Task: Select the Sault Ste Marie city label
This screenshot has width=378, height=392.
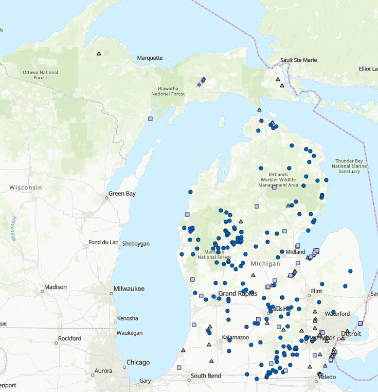Action: click(x=299, y=60)
